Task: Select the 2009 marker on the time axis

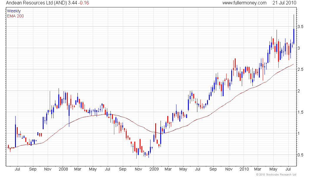Action: [x=154, y=169]
